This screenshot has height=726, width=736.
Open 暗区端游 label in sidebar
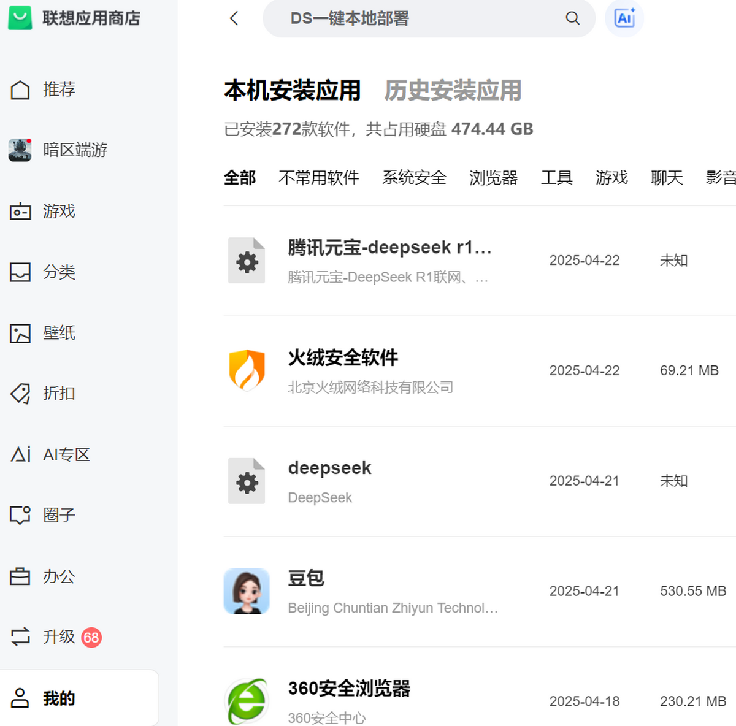pos(75,150)
